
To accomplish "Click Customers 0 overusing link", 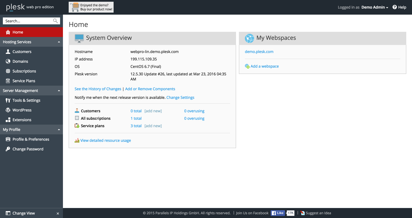I will (194, 111).
